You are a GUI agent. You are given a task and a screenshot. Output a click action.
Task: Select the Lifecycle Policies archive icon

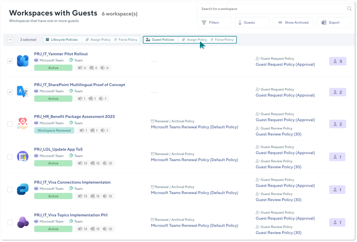48,39
